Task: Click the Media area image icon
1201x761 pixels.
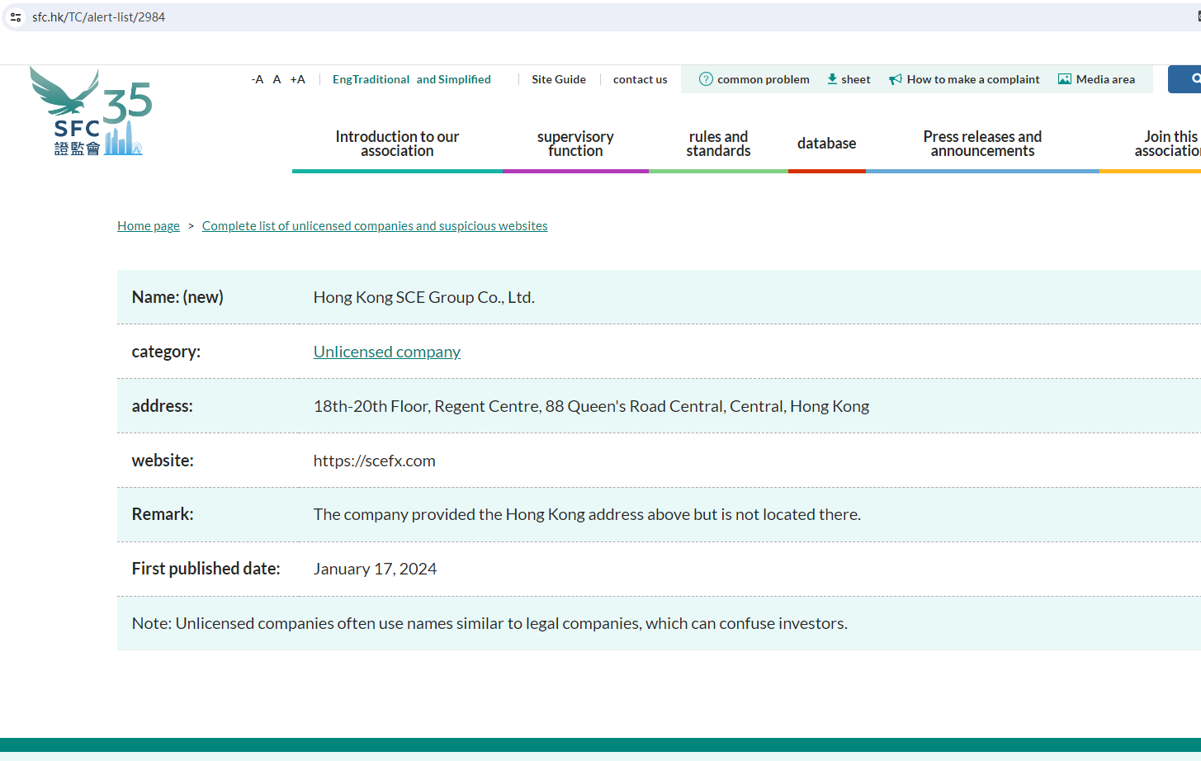Action: pos(1065,79)
